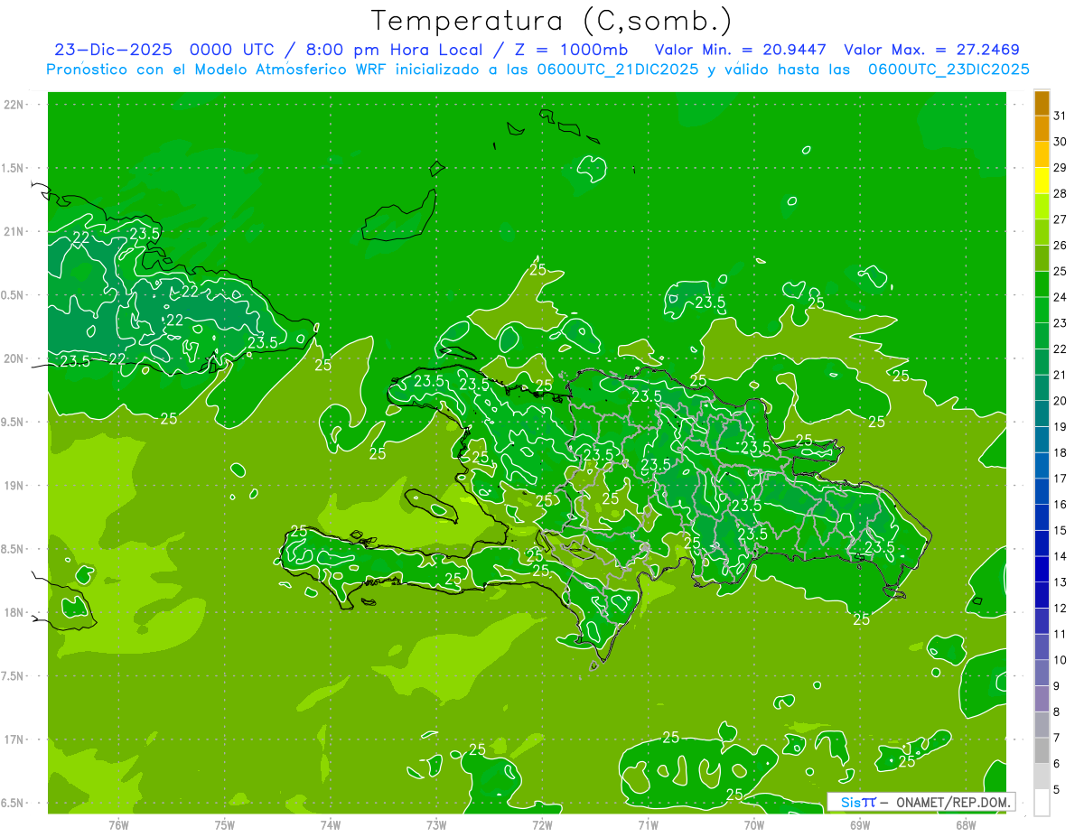Select the date text '23-Dic-2025'
This screenshot has height=837, width=1084.
(113, 50)
